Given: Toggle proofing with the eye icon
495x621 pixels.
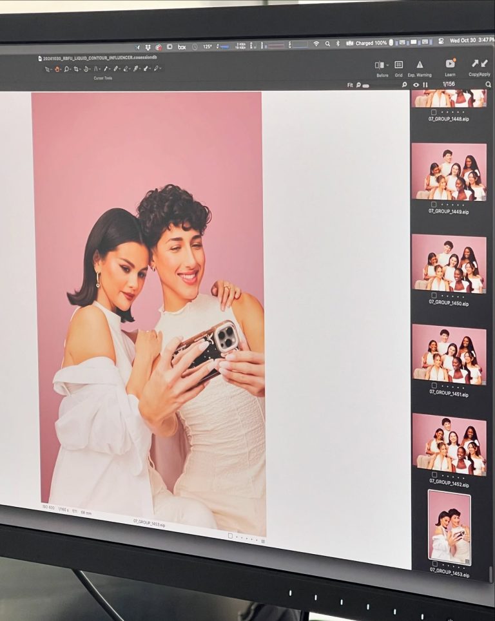Looking at the screenshot, I should point(416,84).
